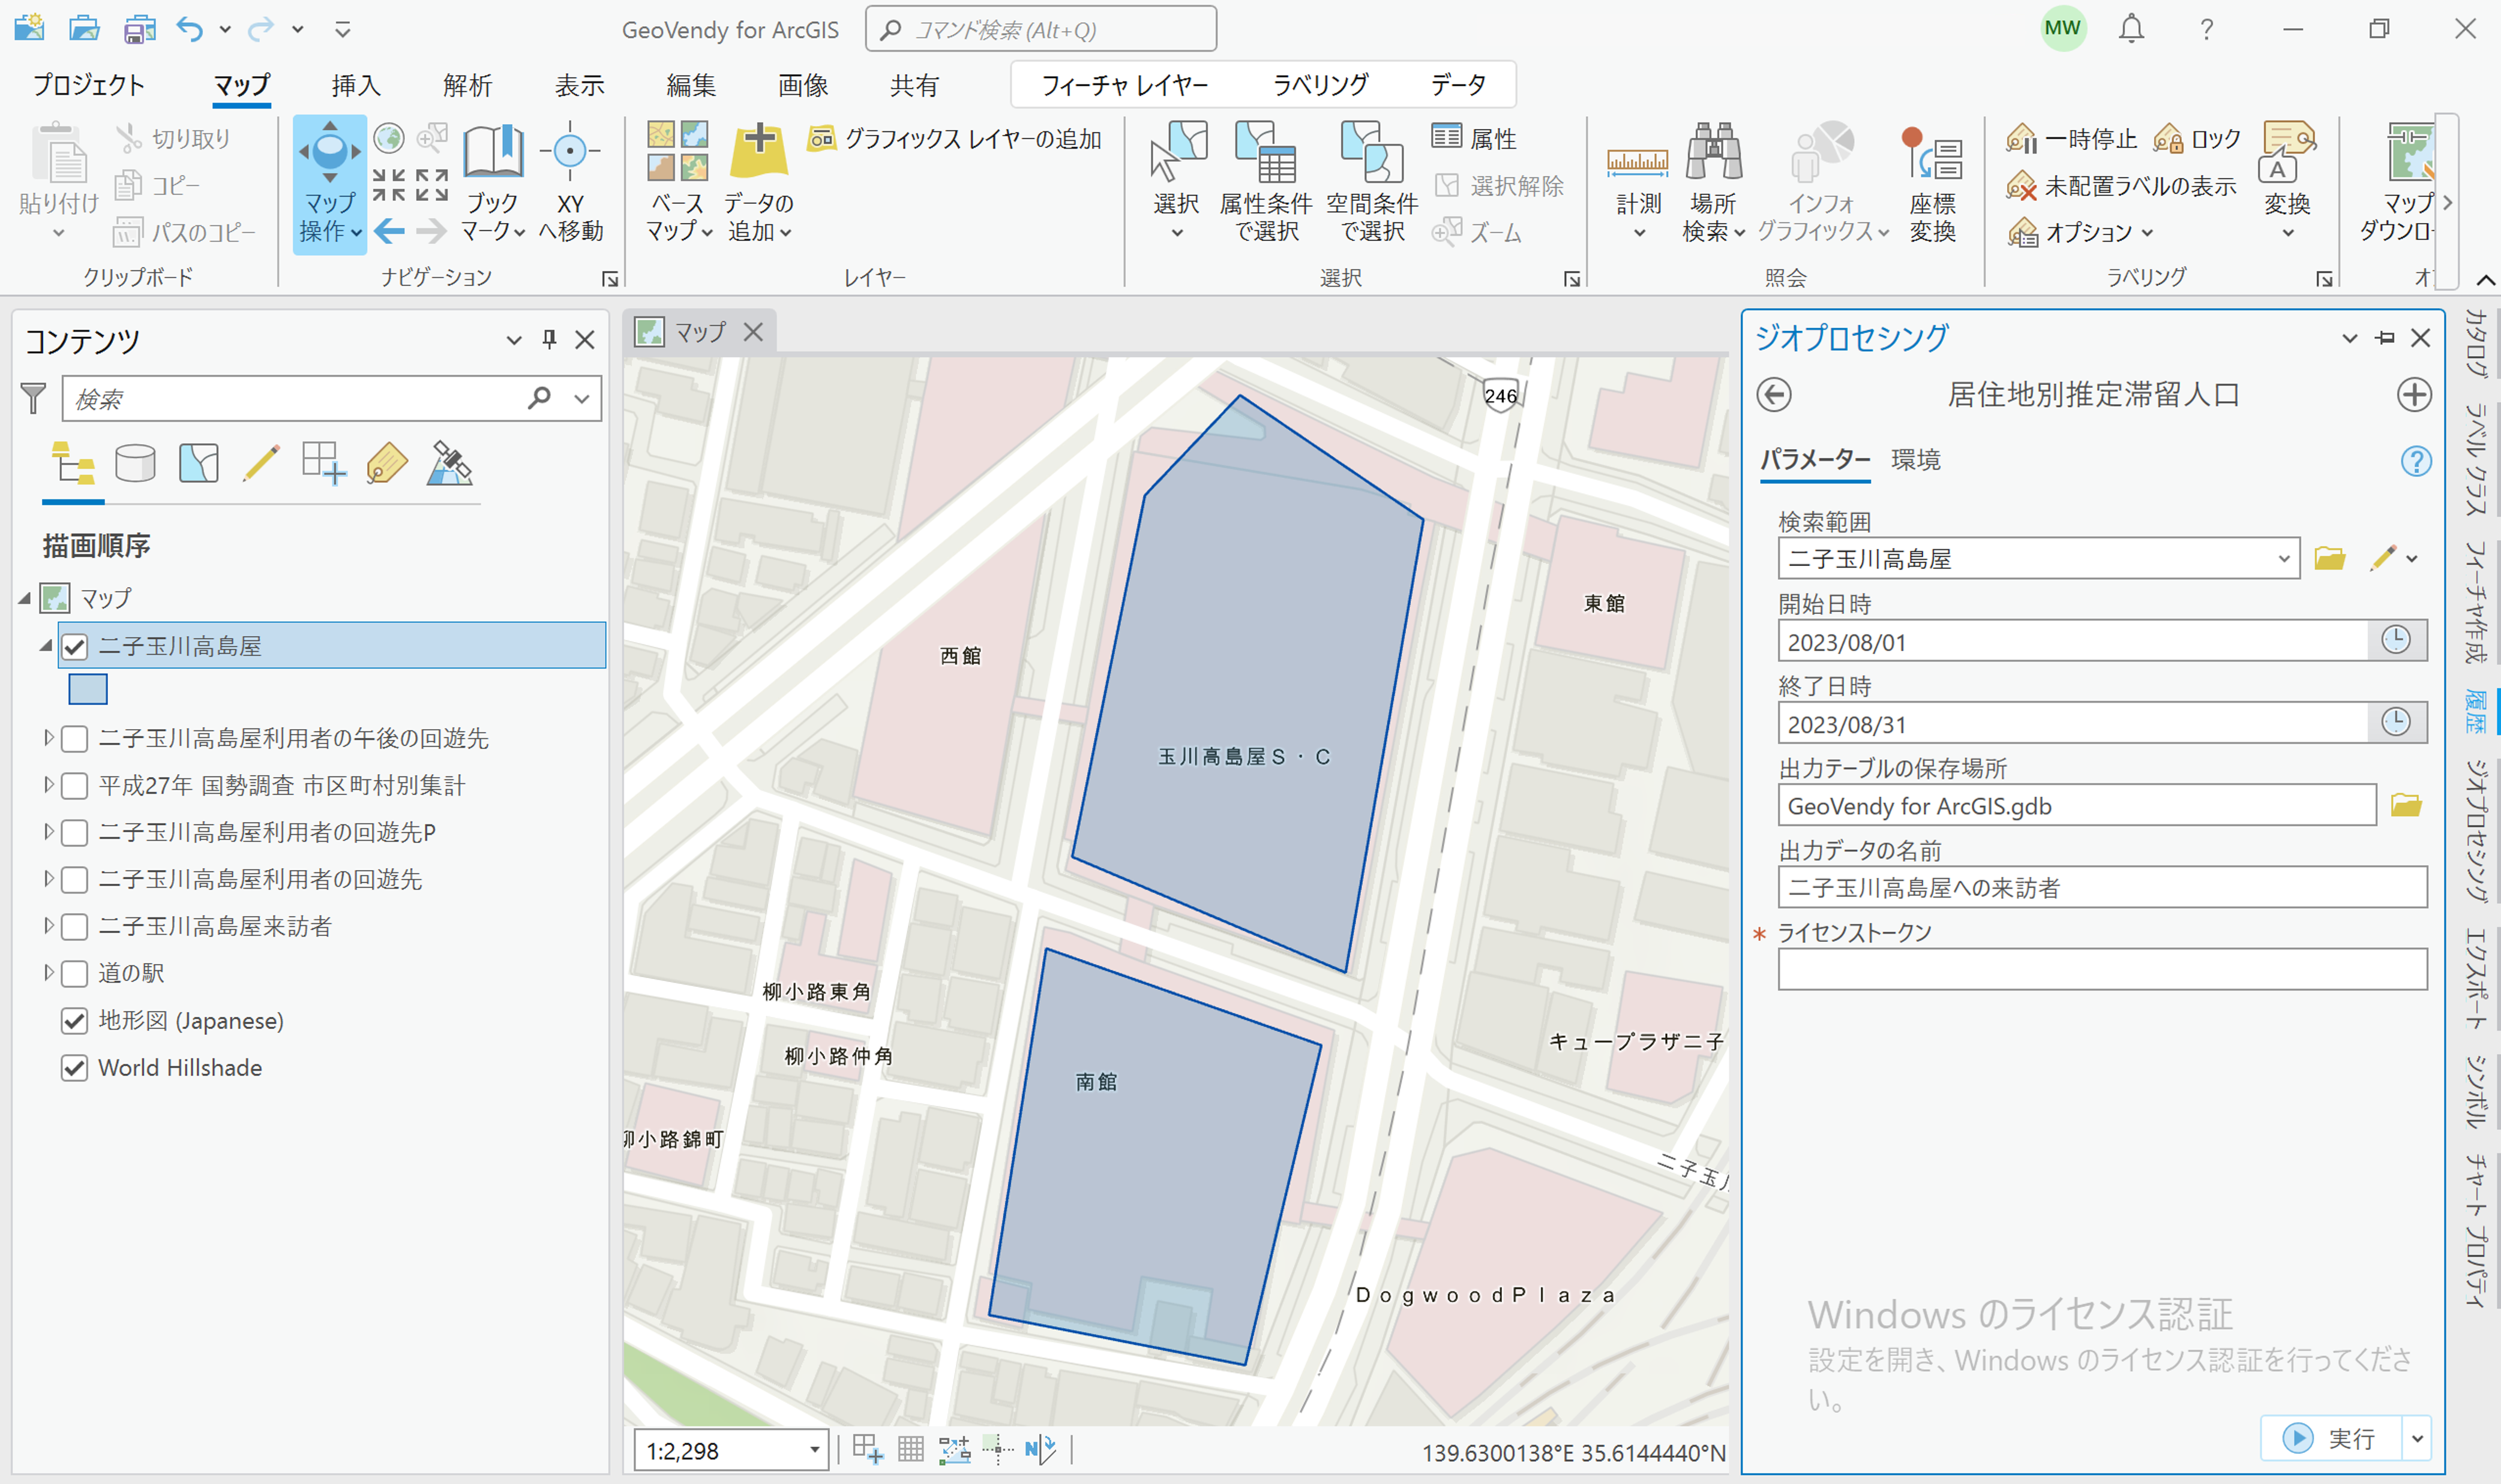Screen dimensions: 2501x1484
Task: Click the Geoprocessing add (+) button
Action: (2414, 395)
